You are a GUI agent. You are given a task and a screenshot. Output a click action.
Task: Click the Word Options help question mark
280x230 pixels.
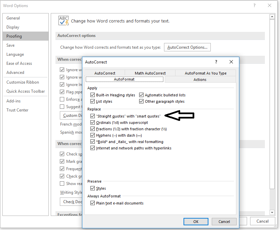[255, 5]
